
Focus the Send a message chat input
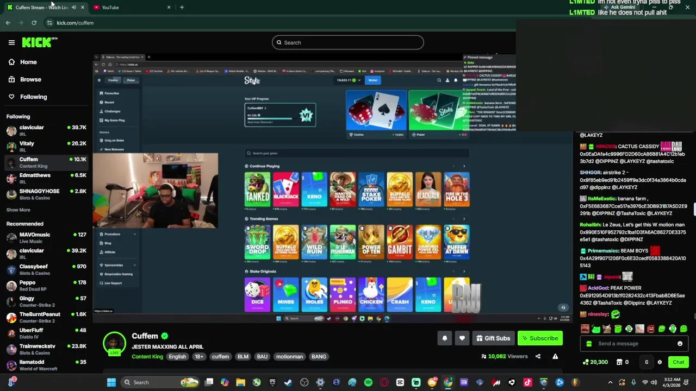pyautogui.click(x=633, y=344)
